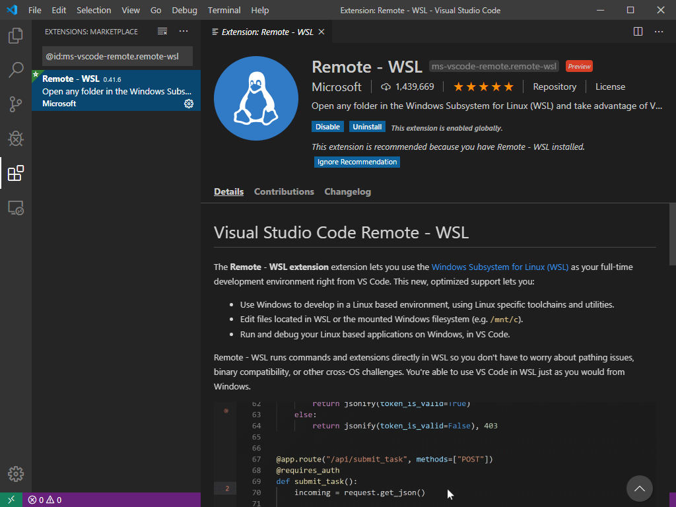Open the Terminal menu
This screenshot has width=676, height=507.
click(224, 10)
